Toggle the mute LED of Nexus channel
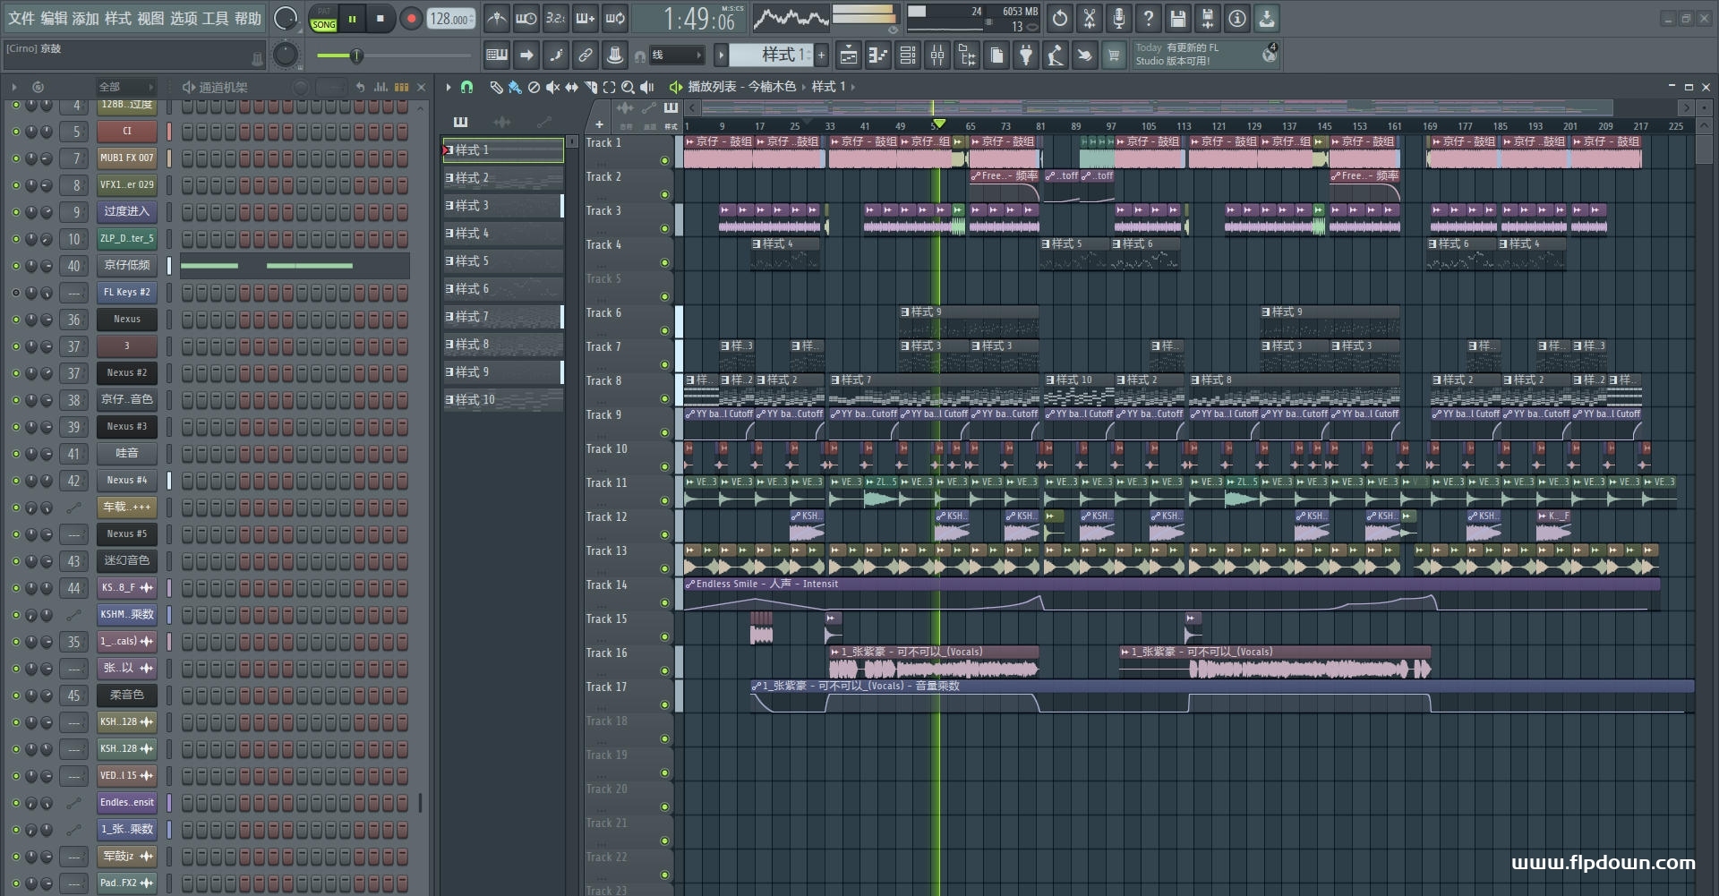 point(15,320)
